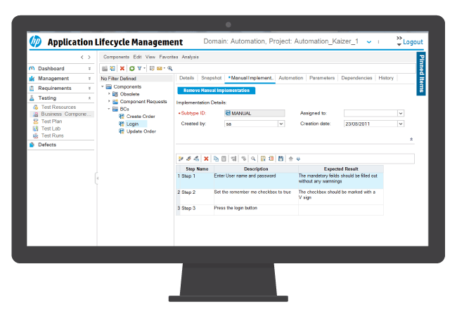This screenshot has height=316, width=457.
Task: Delete the selected step with the red X
Action: click(206, 159)
